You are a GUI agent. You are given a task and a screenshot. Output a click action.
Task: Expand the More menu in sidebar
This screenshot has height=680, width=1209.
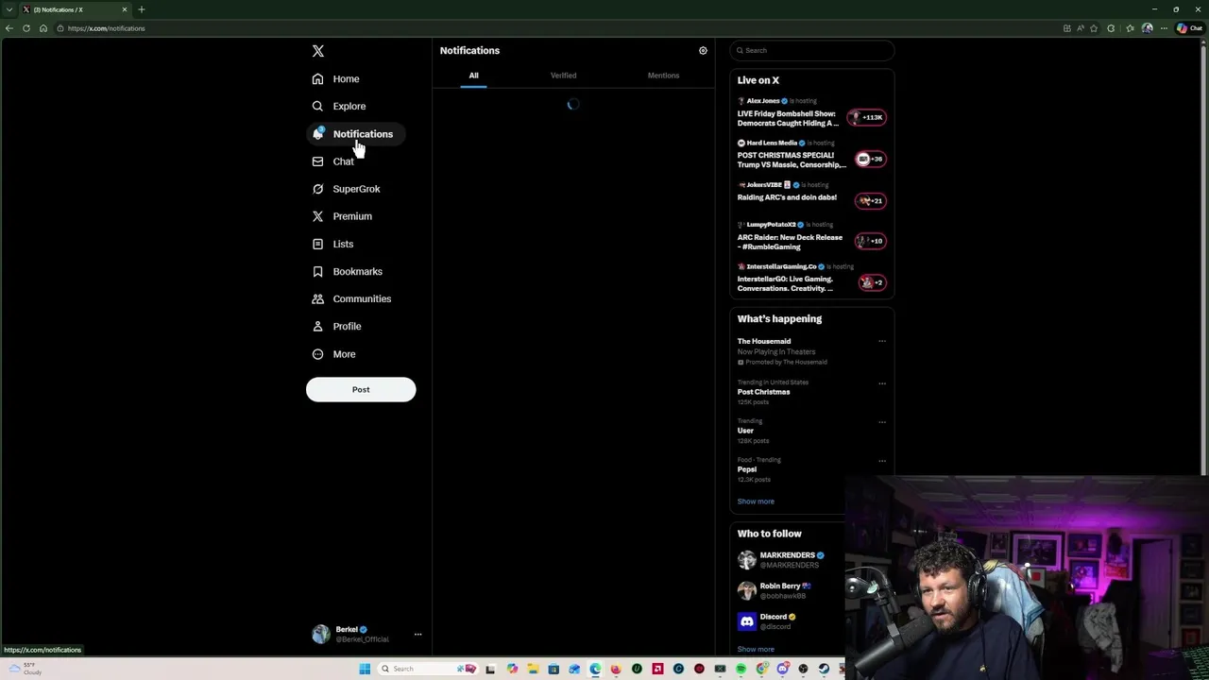(x=334, y=354)
